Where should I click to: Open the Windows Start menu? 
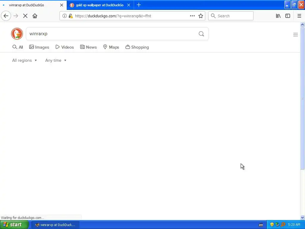point(14,225)
